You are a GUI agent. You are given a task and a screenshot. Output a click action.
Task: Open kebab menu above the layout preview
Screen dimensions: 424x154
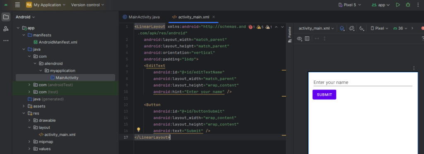(x=414, y=68)
